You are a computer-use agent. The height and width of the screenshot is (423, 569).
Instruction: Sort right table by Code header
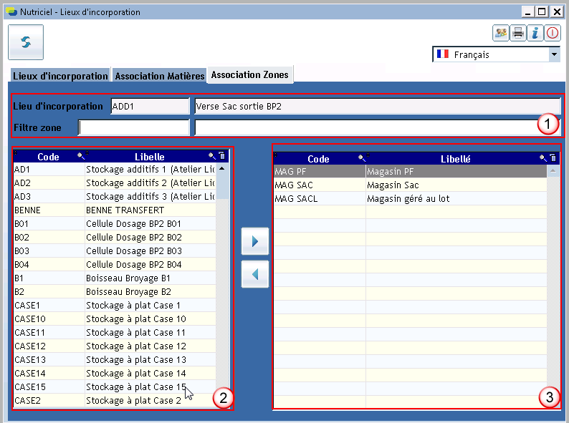318,159
